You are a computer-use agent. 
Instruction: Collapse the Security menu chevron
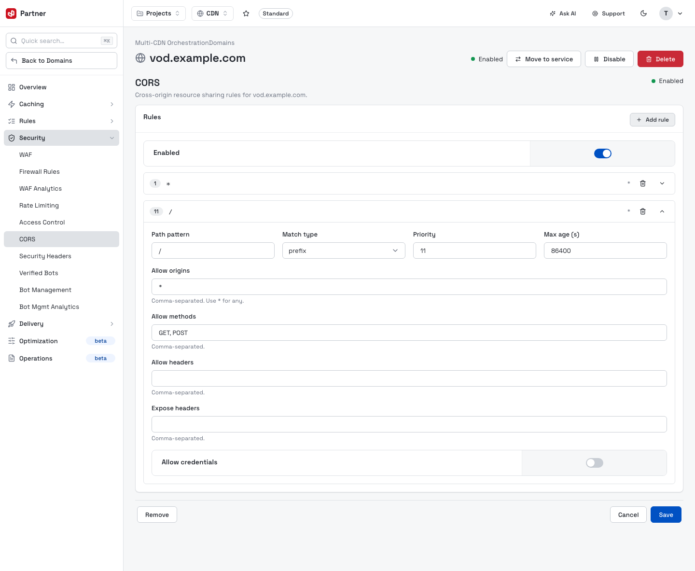point(112,138)
